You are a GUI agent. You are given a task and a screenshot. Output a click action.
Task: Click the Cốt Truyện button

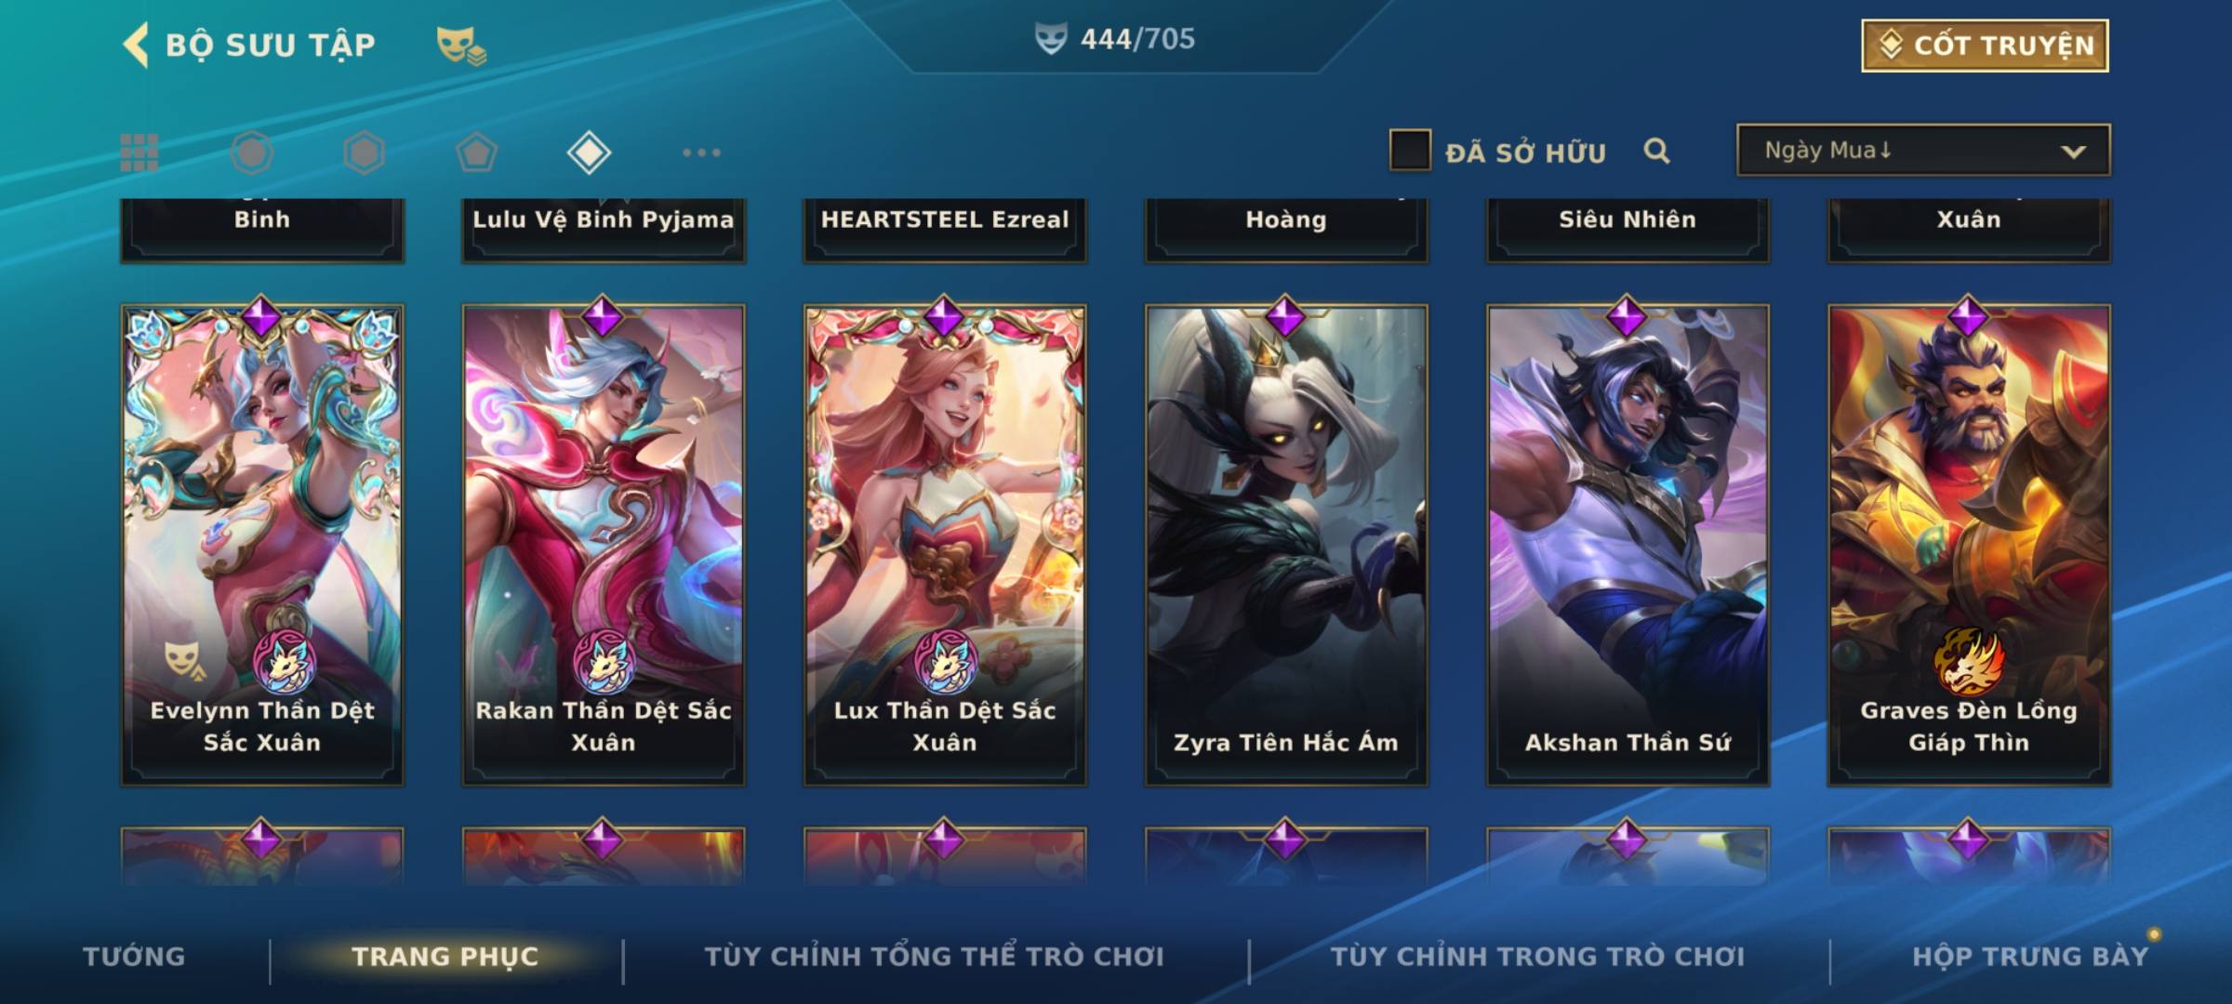click(x=1985, y=46)
